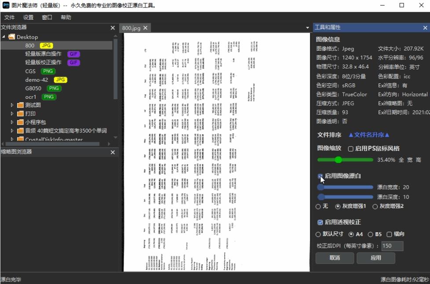
Task: Click the JPG badge next to file 800
Action: [x=45, y=45]
